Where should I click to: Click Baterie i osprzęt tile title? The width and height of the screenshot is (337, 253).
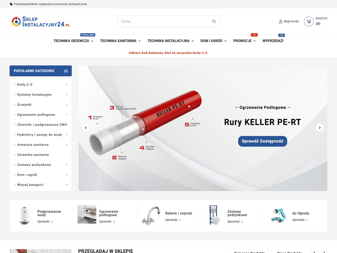tap(178, 213)
